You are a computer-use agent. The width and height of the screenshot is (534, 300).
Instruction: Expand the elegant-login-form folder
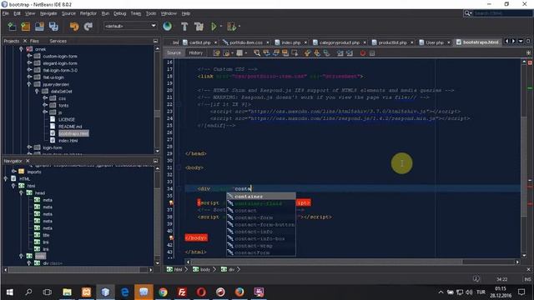(x=29, y=63)
